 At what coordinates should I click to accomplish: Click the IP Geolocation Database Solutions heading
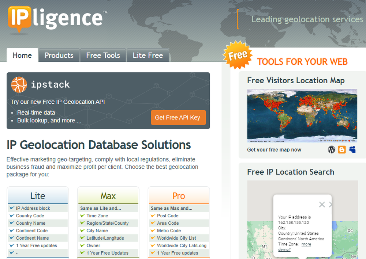(99, 145)
